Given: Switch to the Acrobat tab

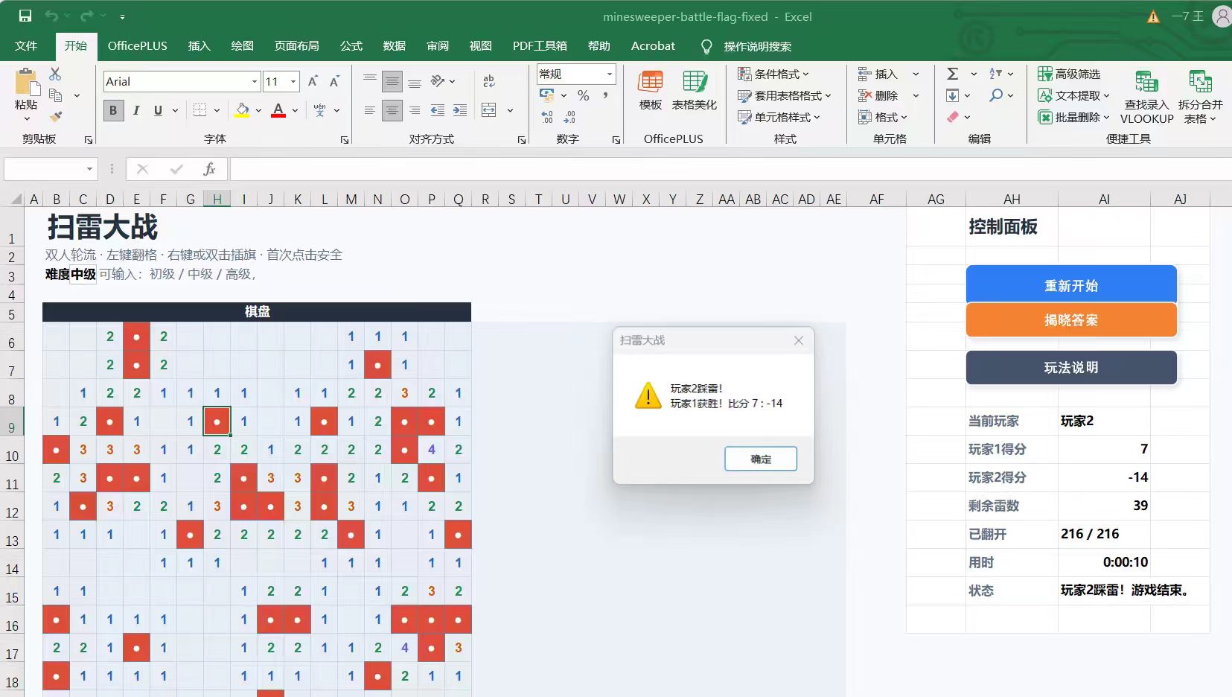Looking at the screenshot, I should click(x=653, y=46).
